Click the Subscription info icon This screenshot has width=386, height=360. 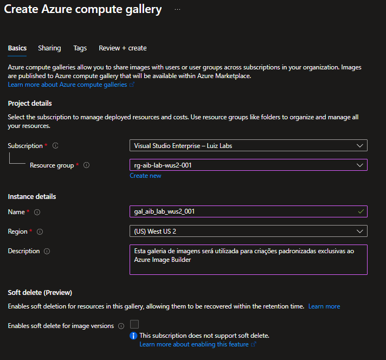coord(55,146)
